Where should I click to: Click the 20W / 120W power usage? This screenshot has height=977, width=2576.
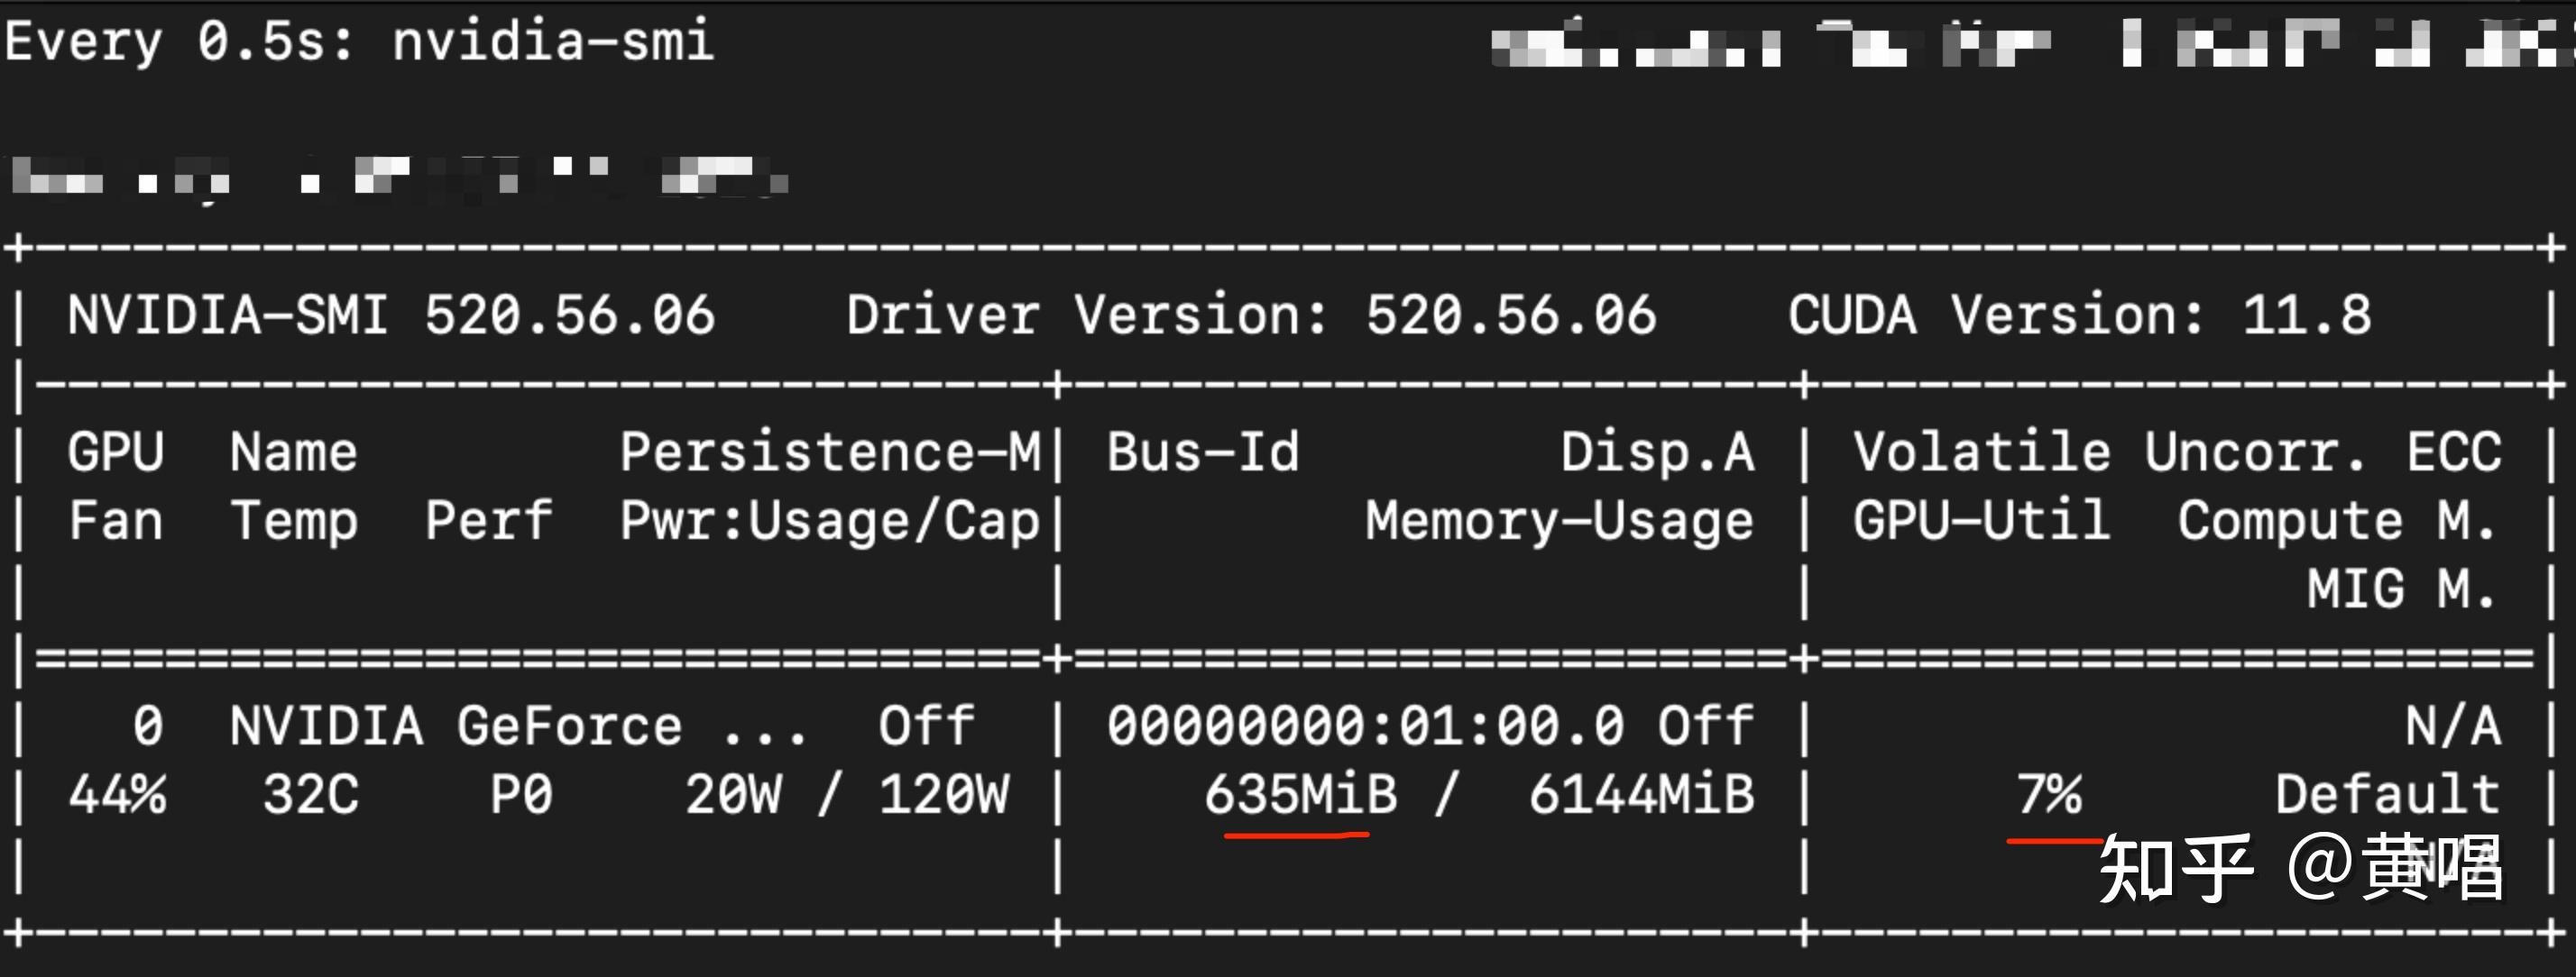pyautogui.click(x=846, y=795)
